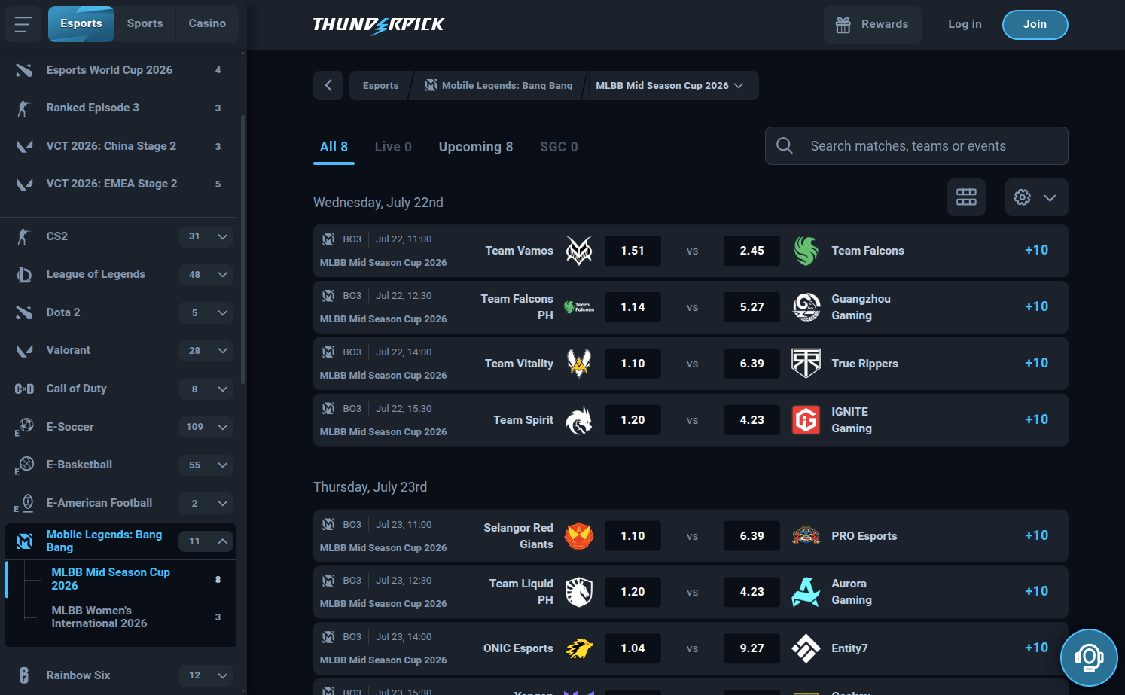Image resolution: width=1125 pixels, height=695 pixels.
Task: Click the ONIC Esports logo
Action: [579, 648]
